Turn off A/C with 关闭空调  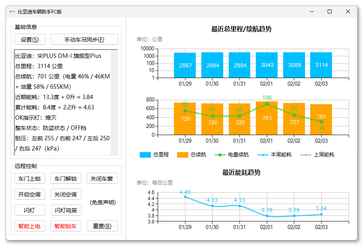(66, 194)
